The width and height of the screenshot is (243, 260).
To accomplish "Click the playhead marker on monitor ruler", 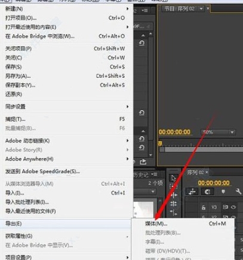I will 160,143.
